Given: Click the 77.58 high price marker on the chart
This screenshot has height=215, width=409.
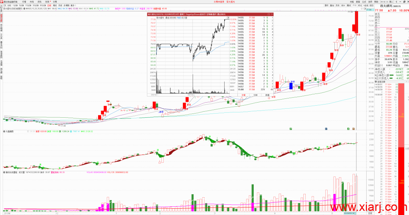Looking at the screenshot, I should [350, 12].
